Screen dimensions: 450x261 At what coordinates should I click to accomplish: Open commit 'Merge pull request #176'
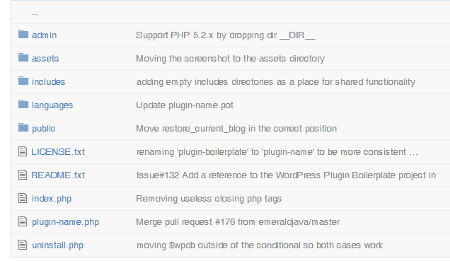238,222
